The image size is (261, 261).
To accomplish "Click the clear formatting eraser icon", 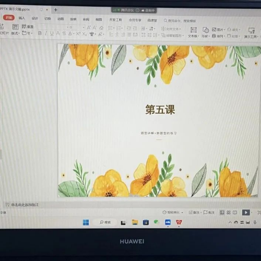I will click(x=101, y=28).
